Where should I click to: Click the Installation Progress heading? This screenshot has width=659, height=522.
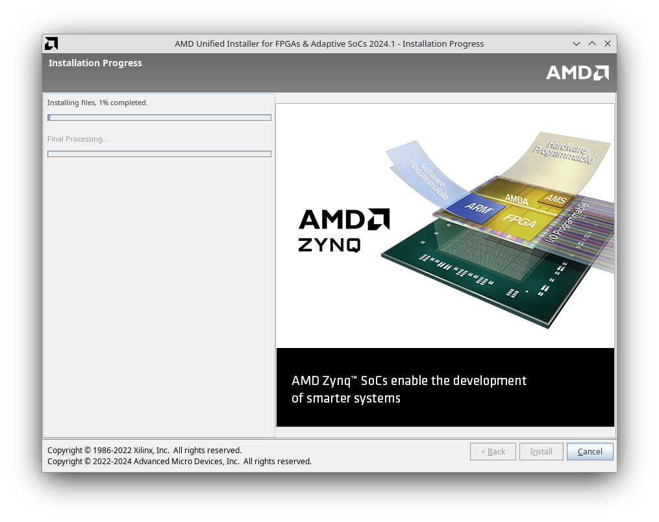tap(95, 62)
